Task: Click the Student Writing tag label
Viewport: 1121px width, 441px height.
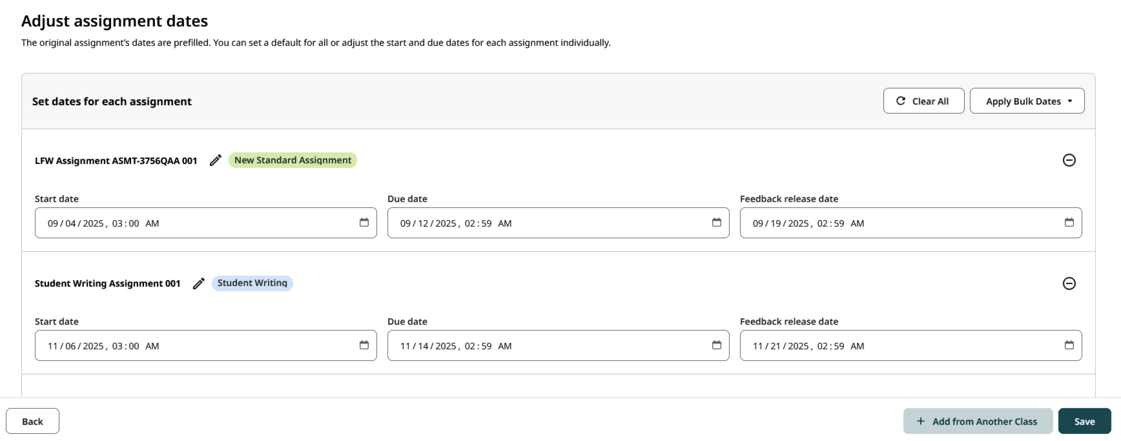Action: click(x=252, y=283)
